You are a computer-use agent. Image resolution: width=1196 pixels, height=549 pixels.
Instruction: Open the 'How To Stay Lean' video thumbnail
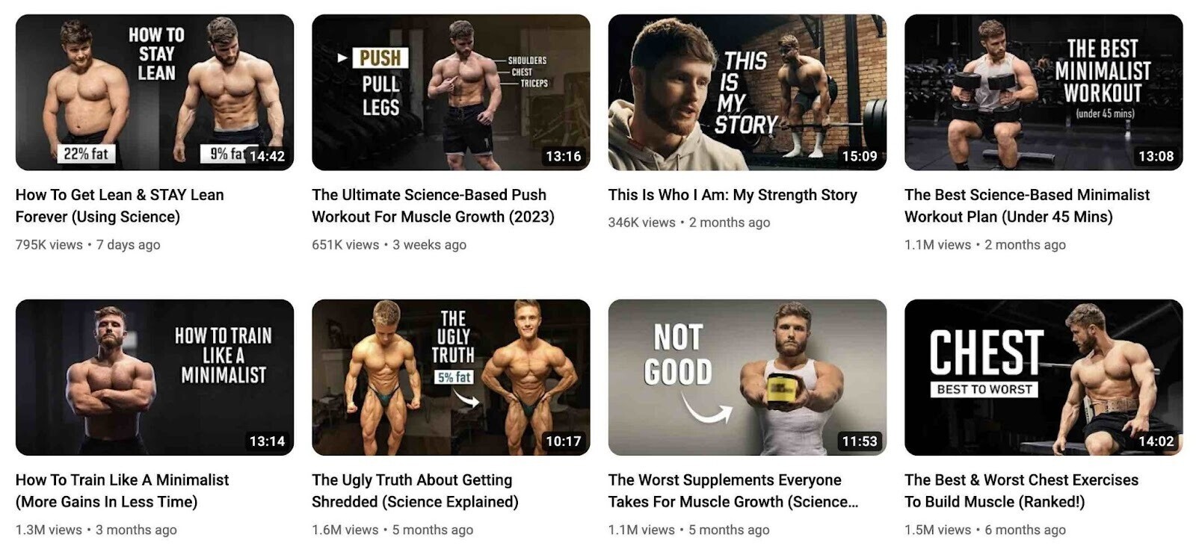pyautogui.click(x=155, y=92)
